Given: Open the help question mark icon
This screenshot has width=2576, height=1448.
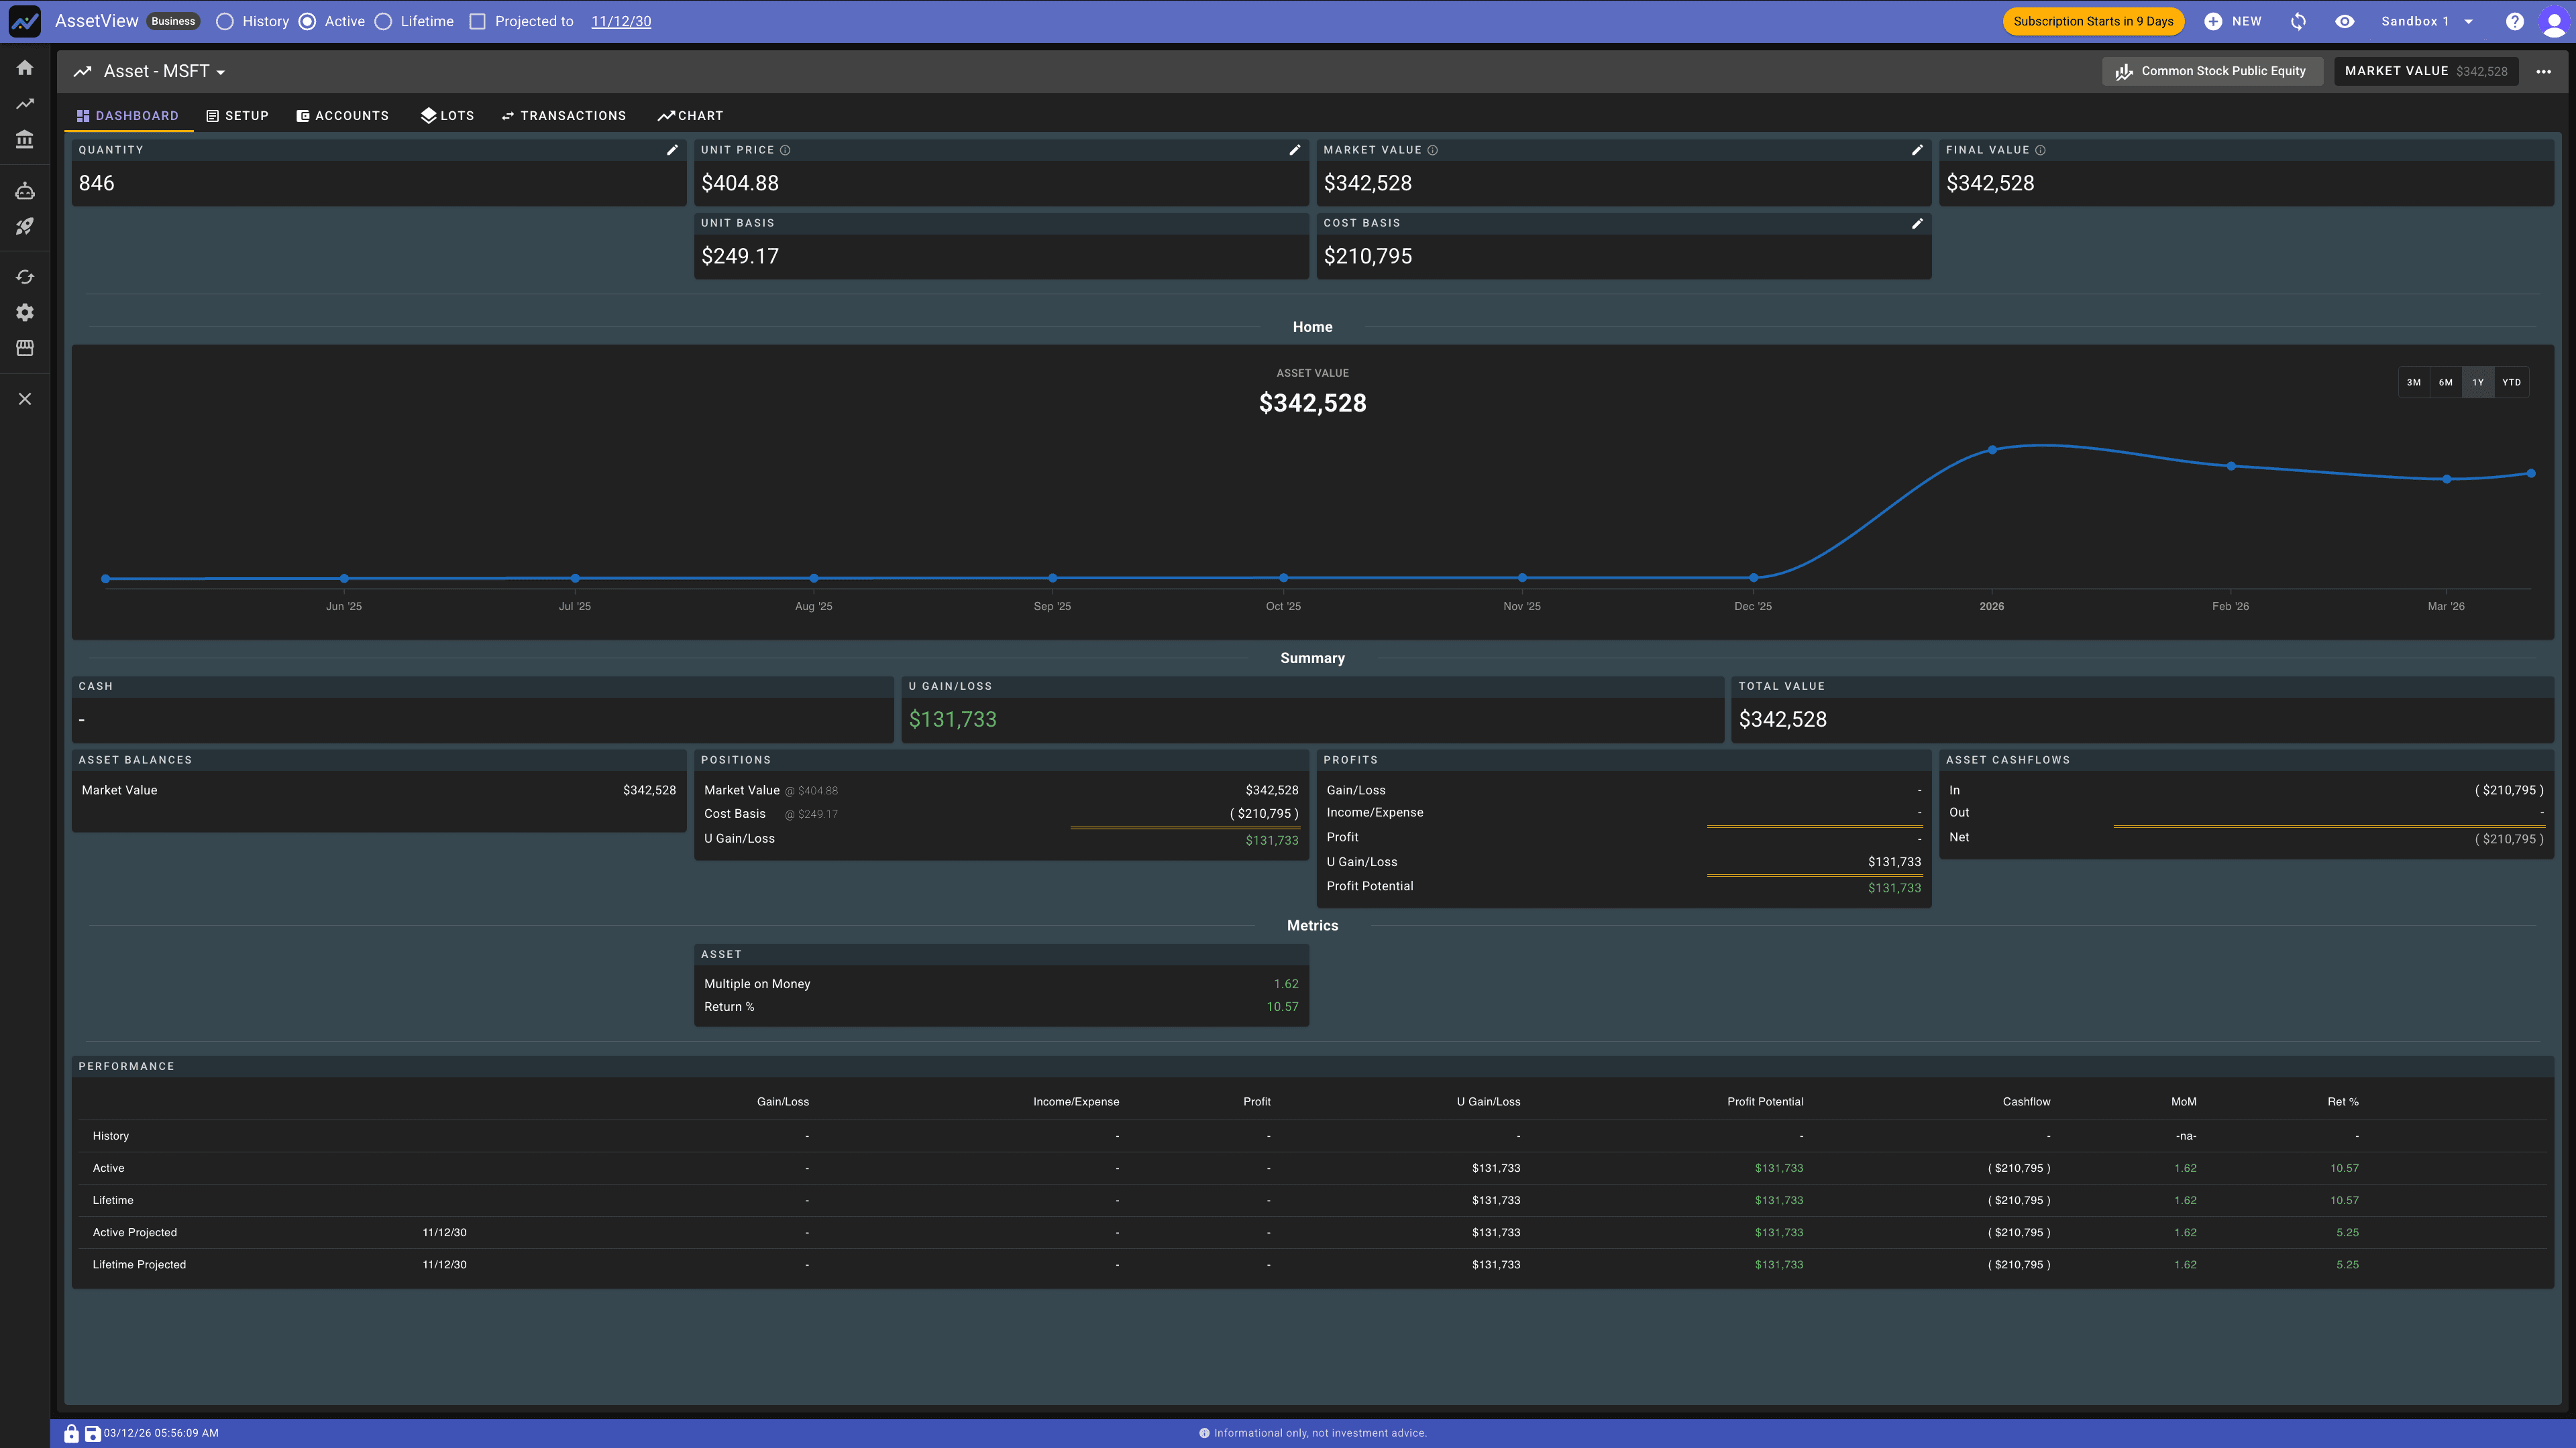Looking at the screenshot, I should [x=2514, y=21].
